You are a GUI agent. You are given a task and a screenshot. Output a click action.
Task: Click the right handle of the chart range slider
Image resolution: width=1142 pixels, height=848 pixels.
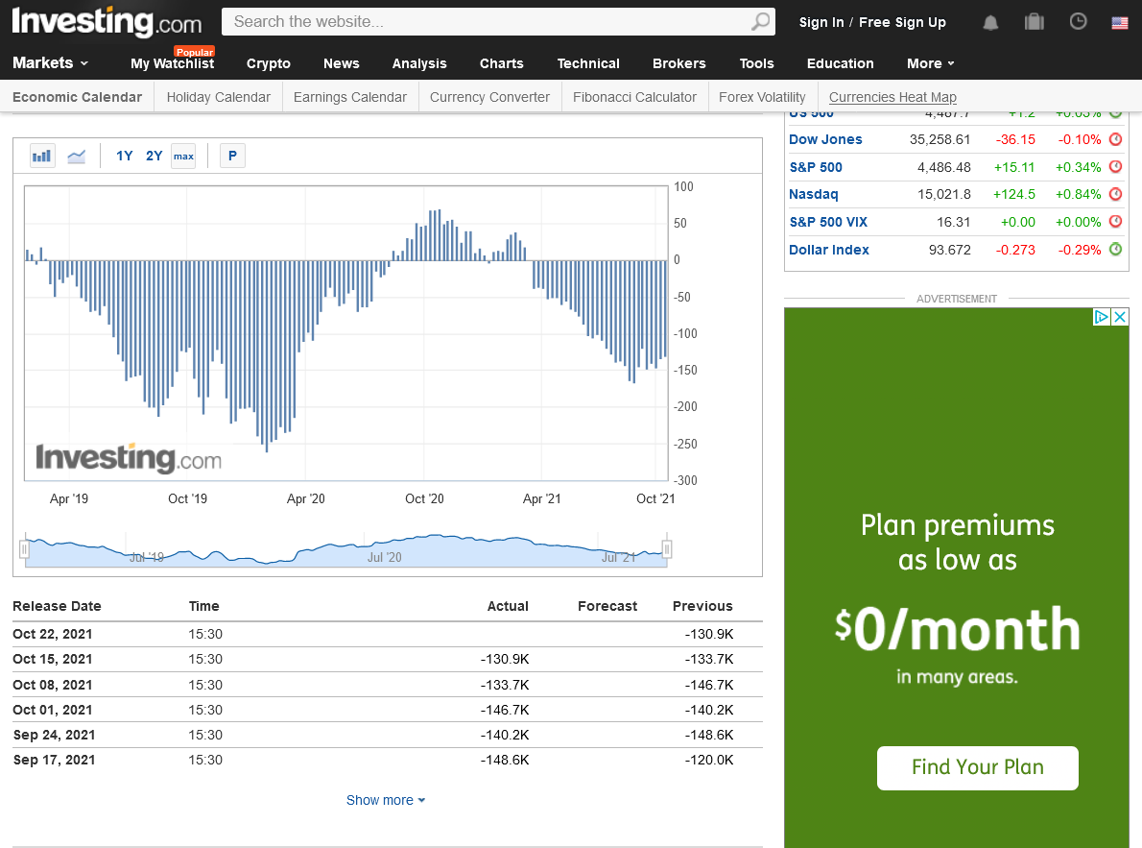666,548
